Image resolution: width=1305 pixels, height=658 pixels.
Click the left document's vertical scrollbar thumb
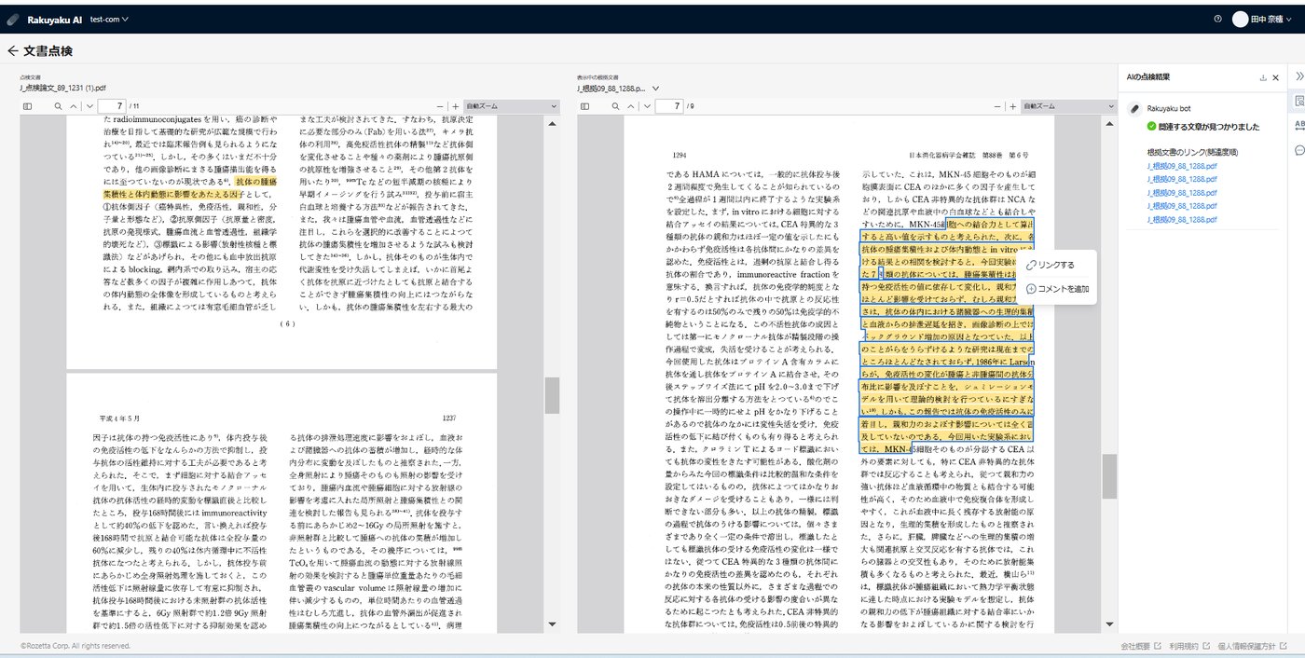552,395
